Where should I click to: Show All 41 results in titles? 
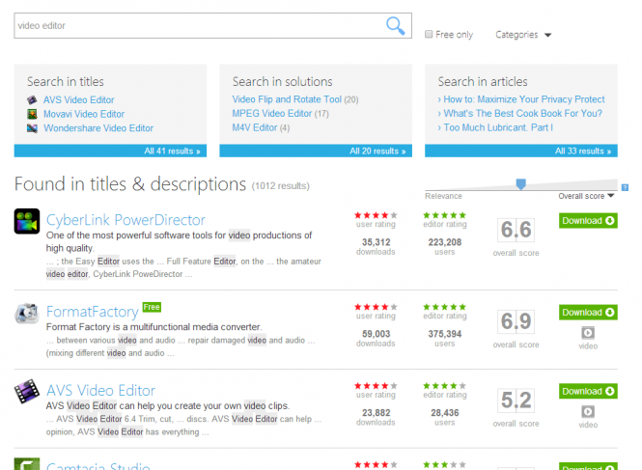coord(172,152)
